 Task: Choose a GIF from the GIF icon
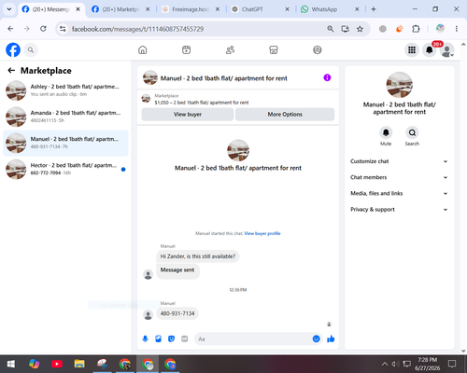tap(185, 338)
